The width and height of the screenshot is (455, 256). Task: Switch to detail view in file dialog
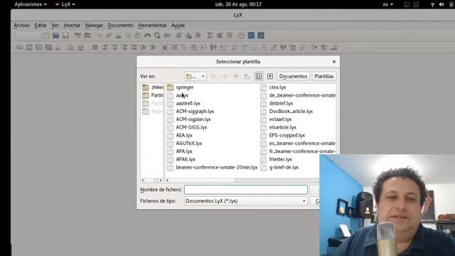[270, 76]
